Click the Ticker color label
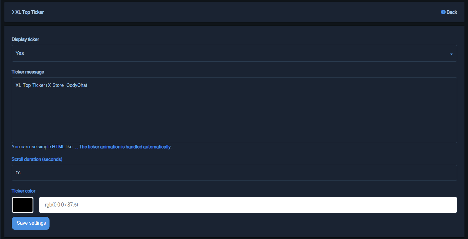468x239 pixels. [23, 191]
